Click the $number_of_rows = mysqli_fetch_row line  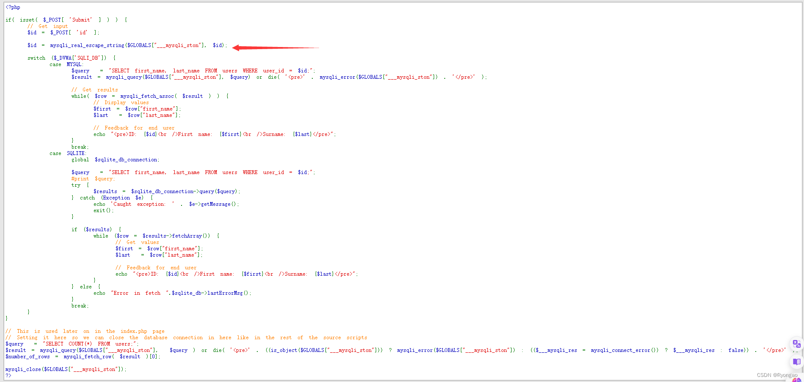point(83,357)
